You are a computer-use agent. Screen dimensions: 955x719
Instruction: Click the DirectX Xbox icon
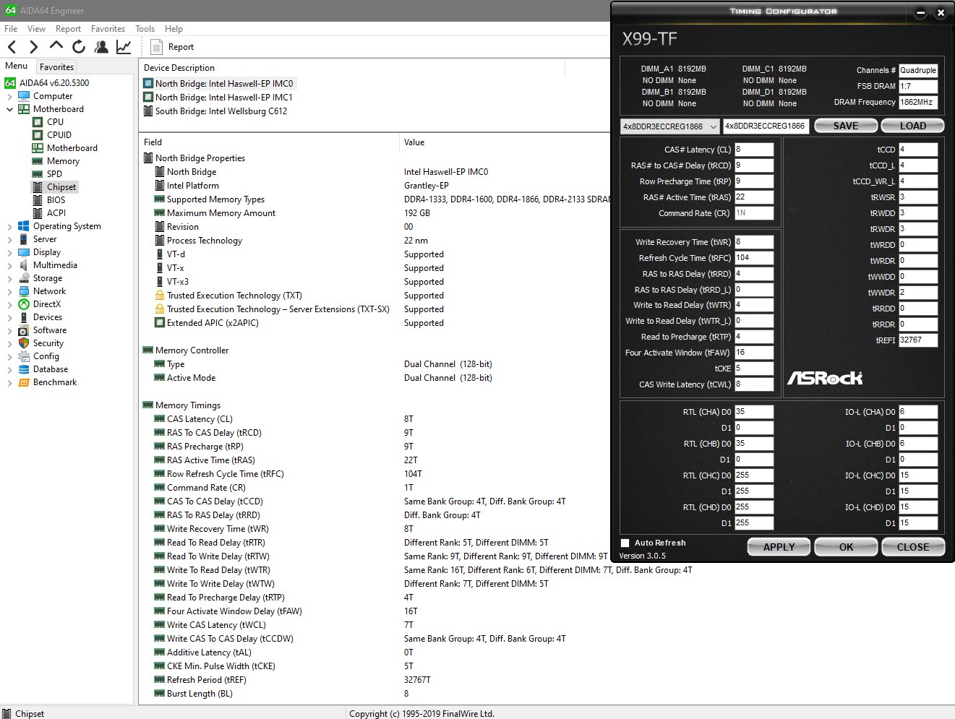coord(24,304)
